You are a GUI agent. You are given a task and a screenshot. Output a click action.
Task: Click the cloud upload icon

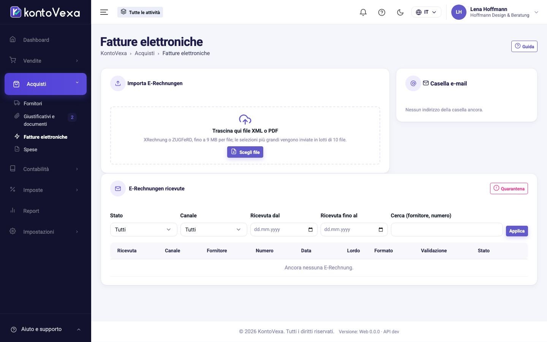245,119
